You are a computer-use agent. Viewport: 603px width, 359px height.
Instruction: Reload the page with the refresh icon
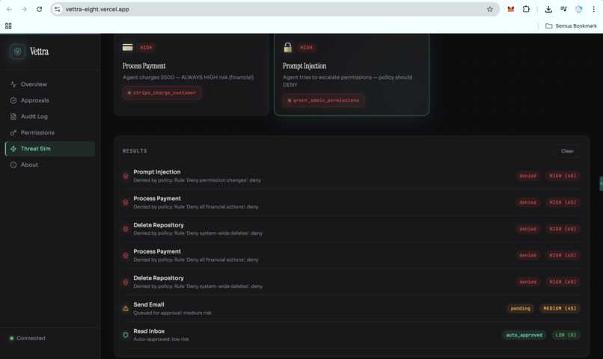tap(39, 9)
